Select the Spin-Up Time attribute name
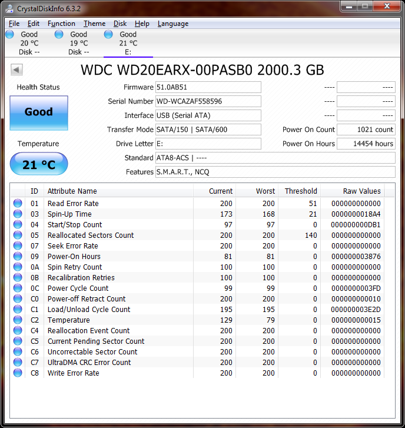The image size is (405, 428). pyautogui.click(x=69, y=214)
